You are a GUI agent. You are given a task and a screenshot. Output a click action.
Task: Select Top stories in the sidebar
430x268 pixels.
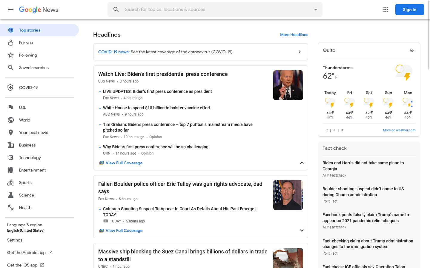pyautogui.click(x=39, y=30)
